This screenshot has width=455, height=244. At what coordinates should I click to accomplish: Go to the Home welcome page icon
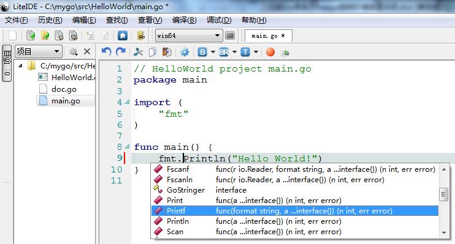click(x=123, y=35)
